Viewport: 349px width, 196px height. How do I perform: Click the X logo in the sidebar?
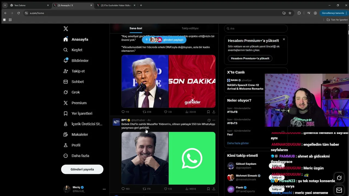pos(66,29)
